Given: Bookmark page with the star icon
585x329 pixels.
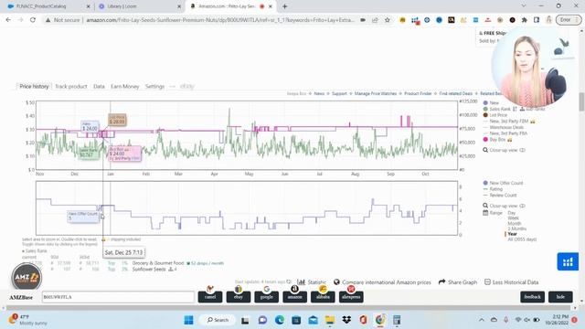Looking at the screenshot, I should coord(388,20).
